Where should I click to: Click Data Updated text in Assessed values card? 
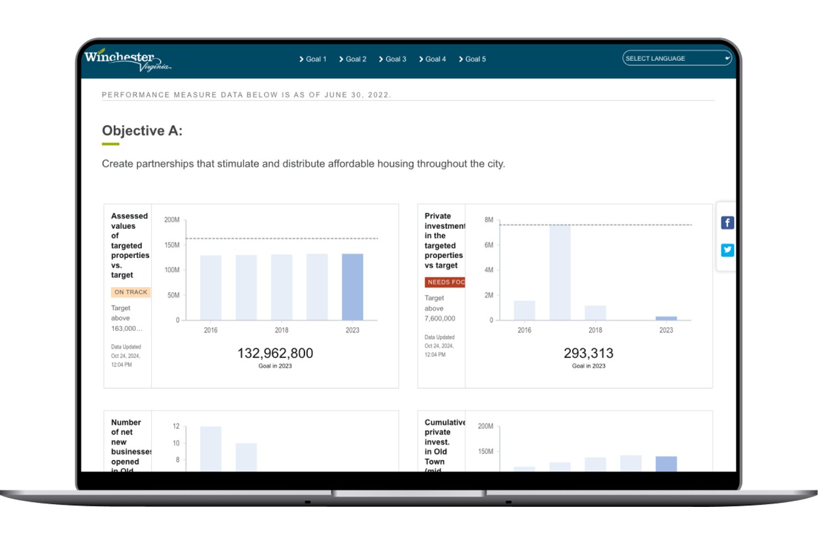coord(126,356)
